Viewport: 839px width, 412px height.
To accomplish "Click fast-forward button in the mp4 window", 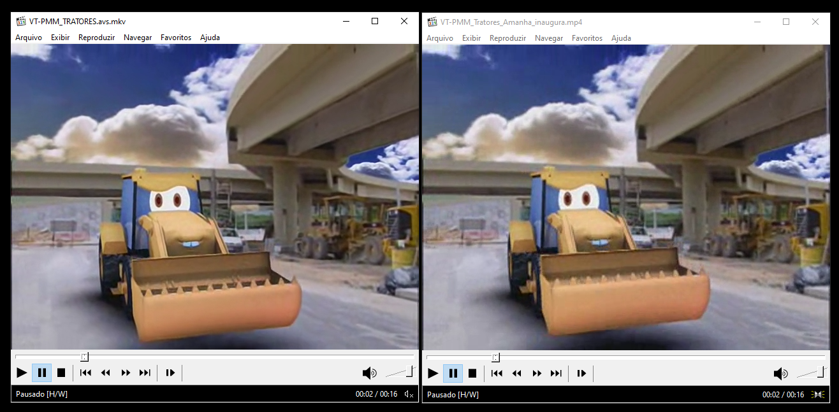I will 537,373.
